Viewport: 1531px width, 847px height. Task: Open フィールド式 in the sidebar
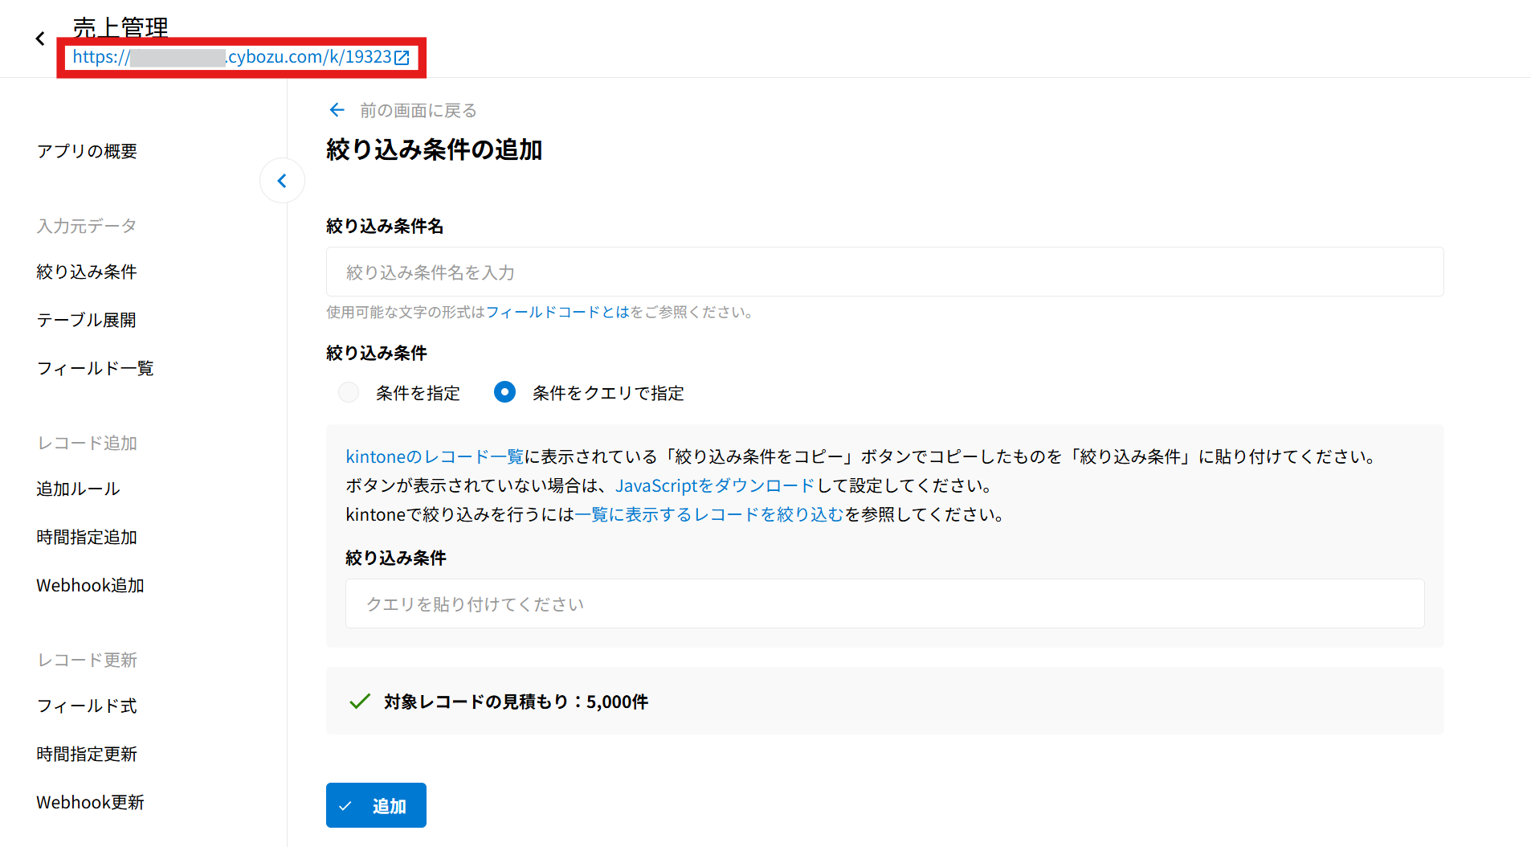point(87,706)
